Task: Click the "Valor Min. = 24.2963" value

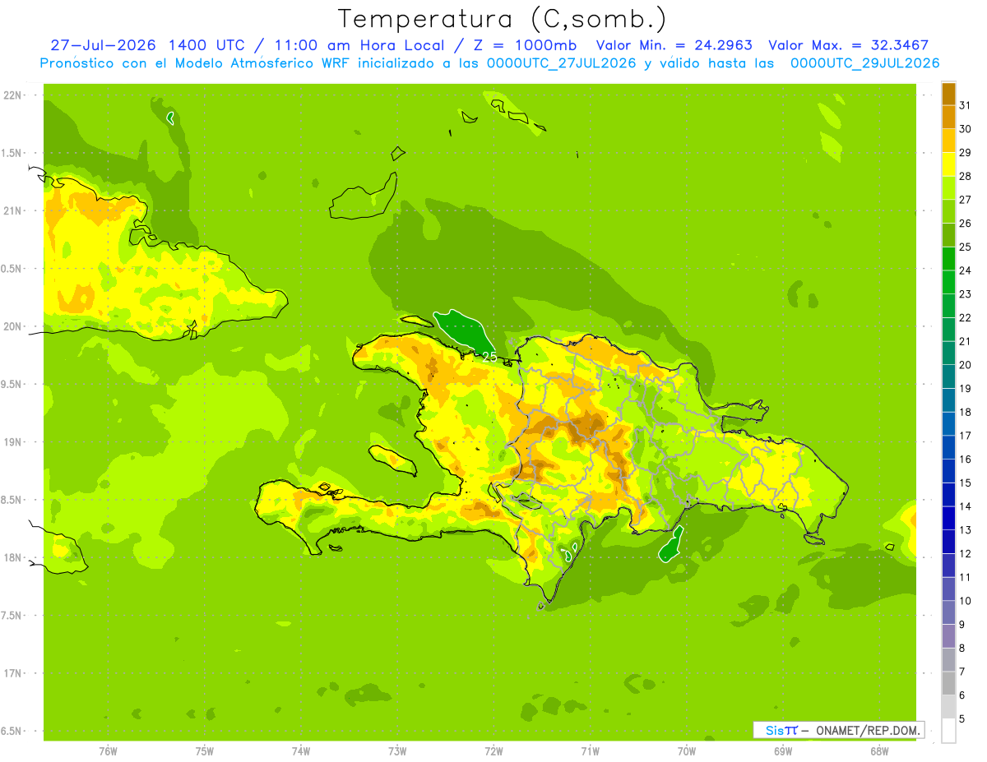Action: point(674,45)
